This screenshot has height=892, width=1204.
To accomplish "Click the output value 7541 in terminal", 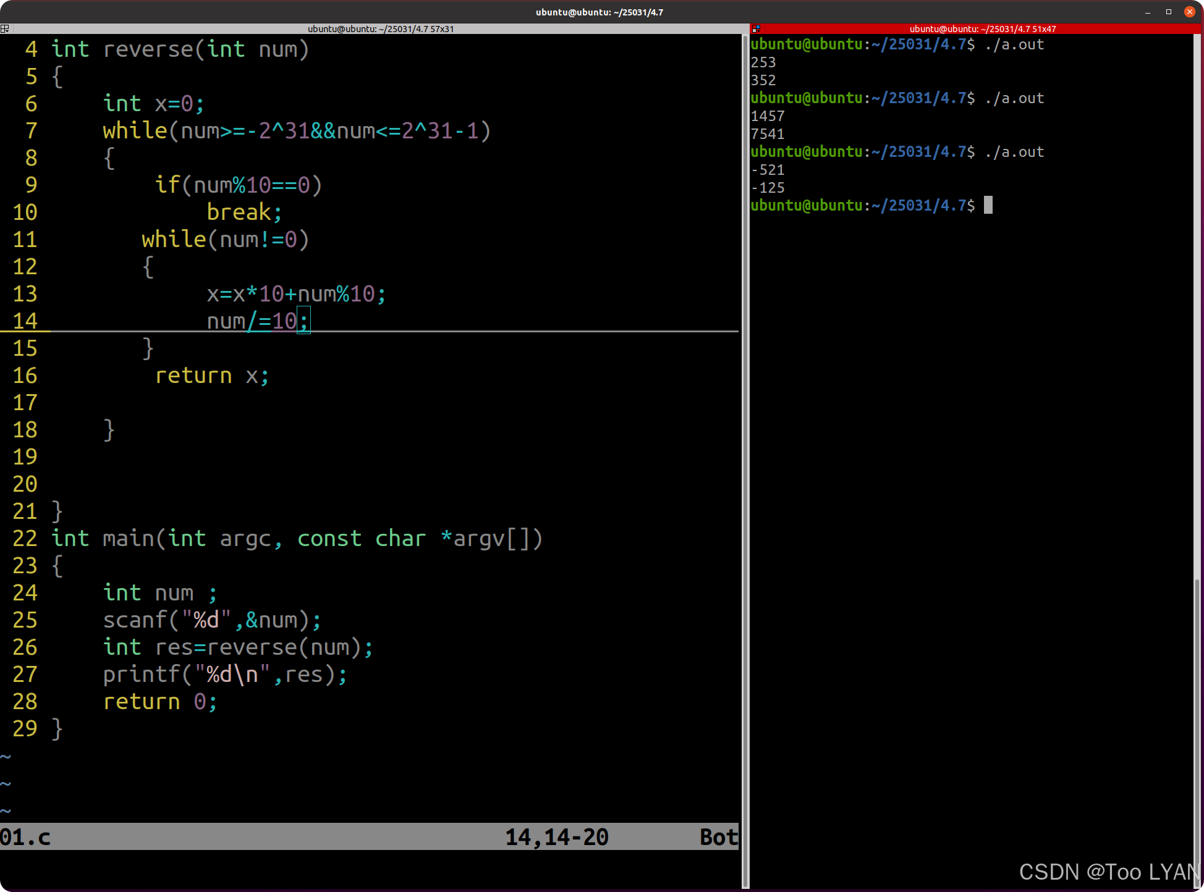I will click(768, 134).
